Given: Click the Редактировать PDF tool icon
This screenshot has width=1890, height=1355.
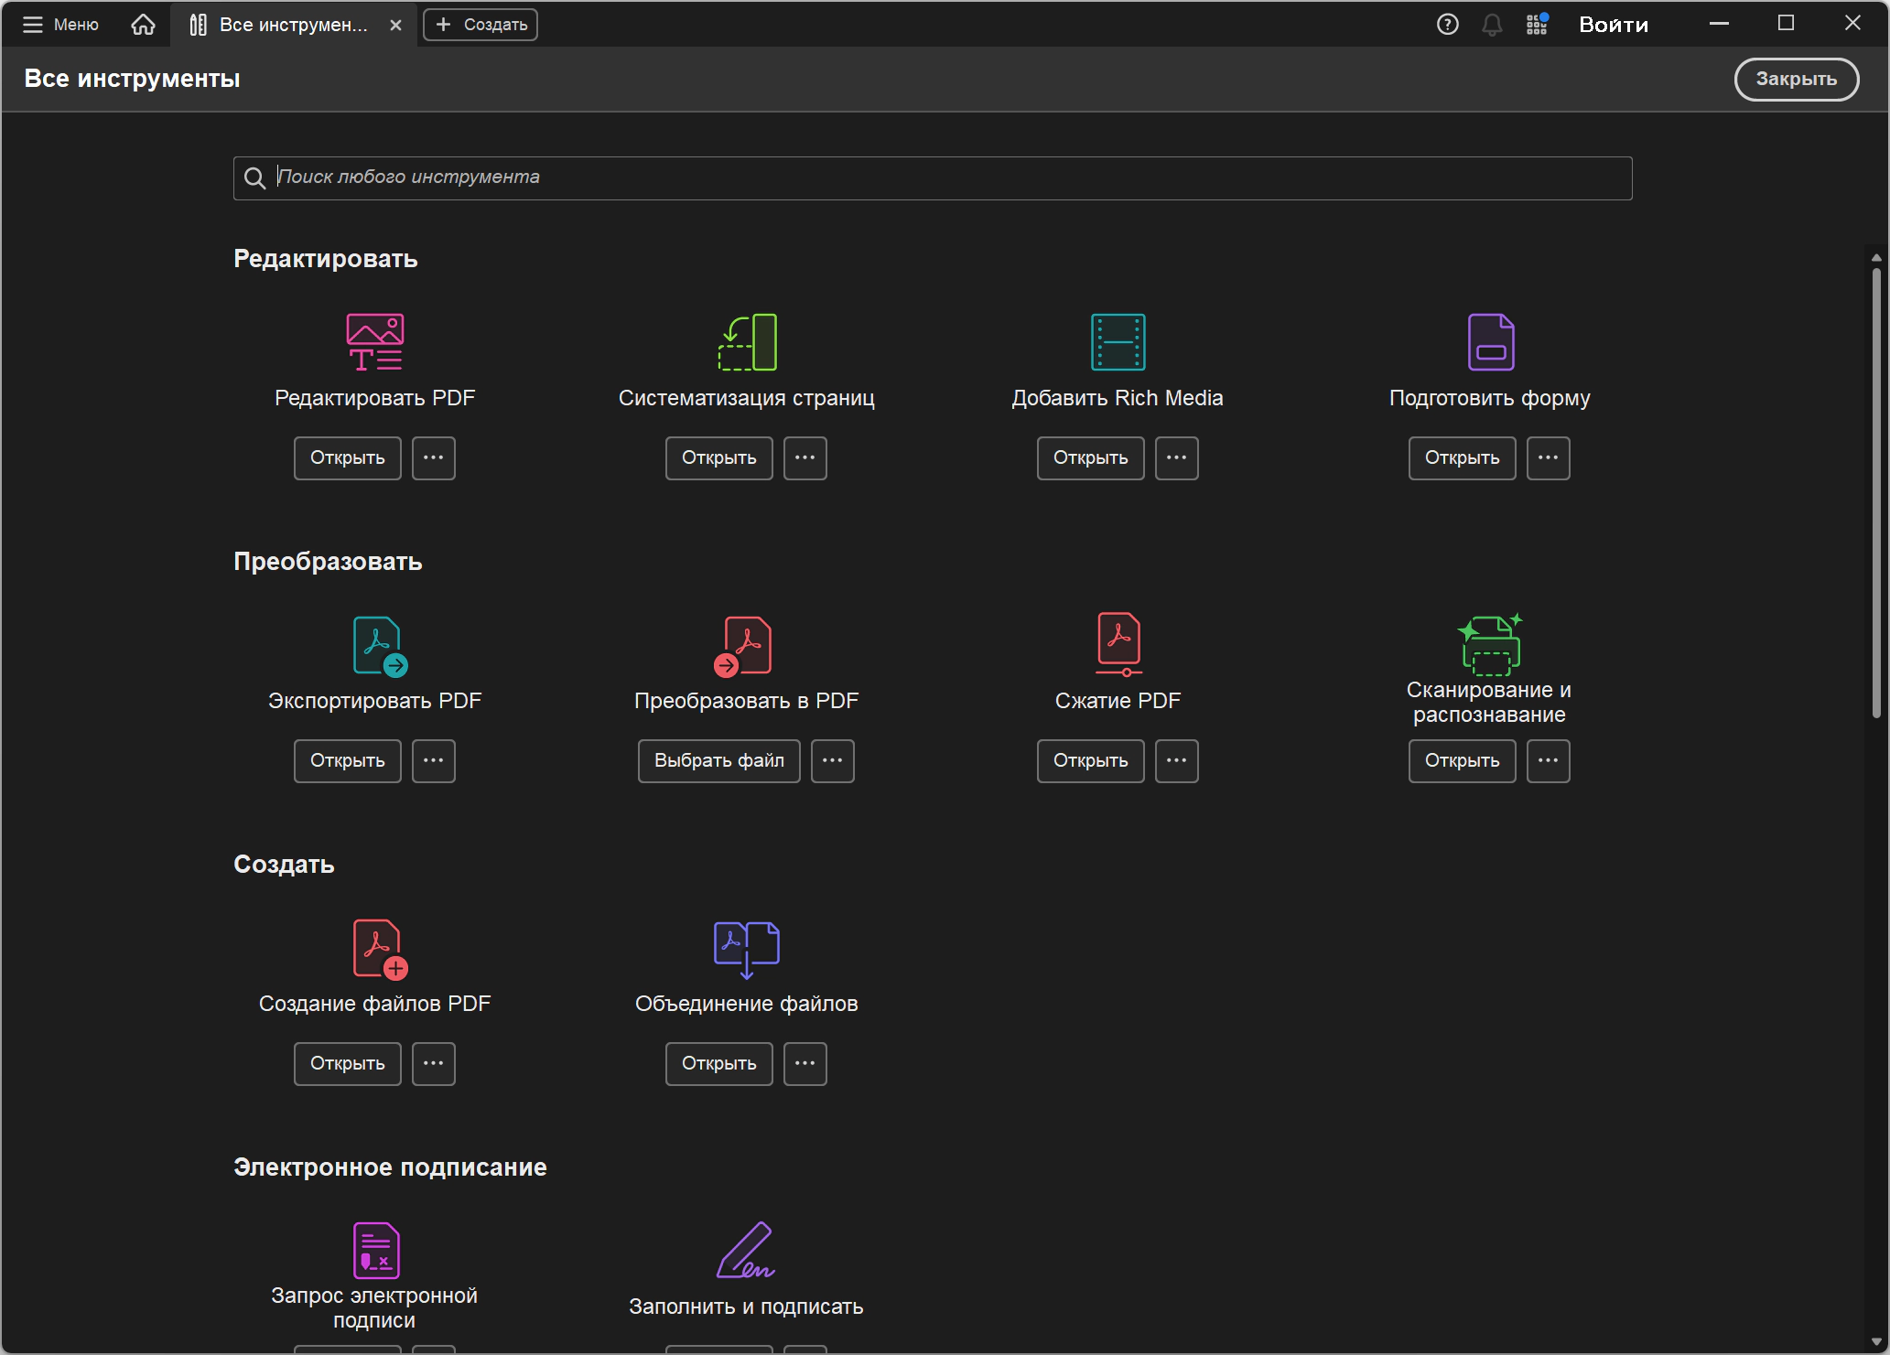Looking at the screenshot, I should [x=374, y=342].
